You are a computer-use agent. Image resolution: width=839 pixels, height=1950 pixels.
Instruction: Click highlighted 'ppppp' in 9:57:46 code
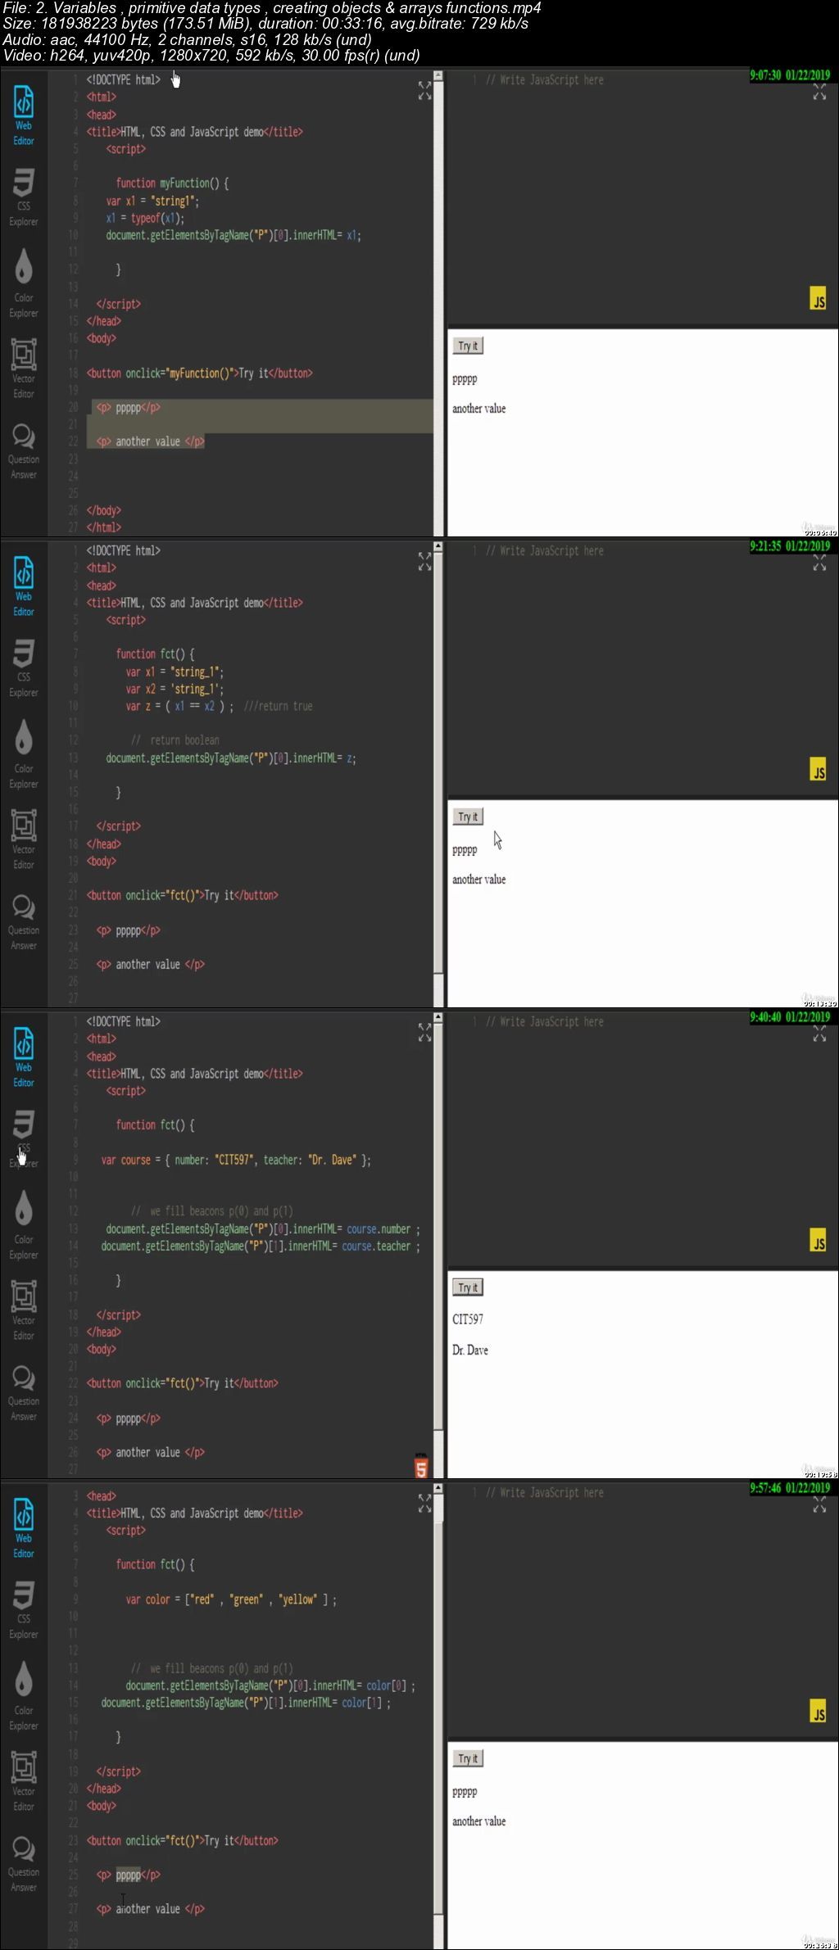point(128,1875)
